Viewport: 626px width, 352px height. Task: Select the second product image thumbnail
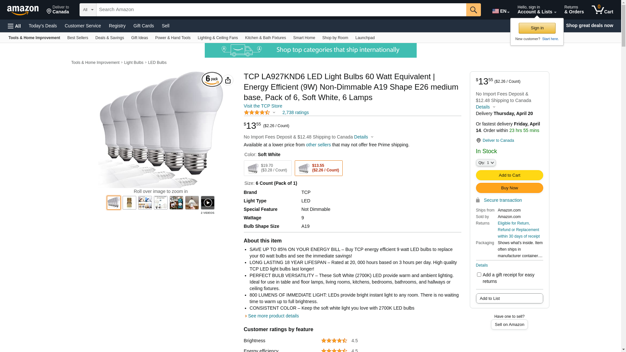coord(129,203)
